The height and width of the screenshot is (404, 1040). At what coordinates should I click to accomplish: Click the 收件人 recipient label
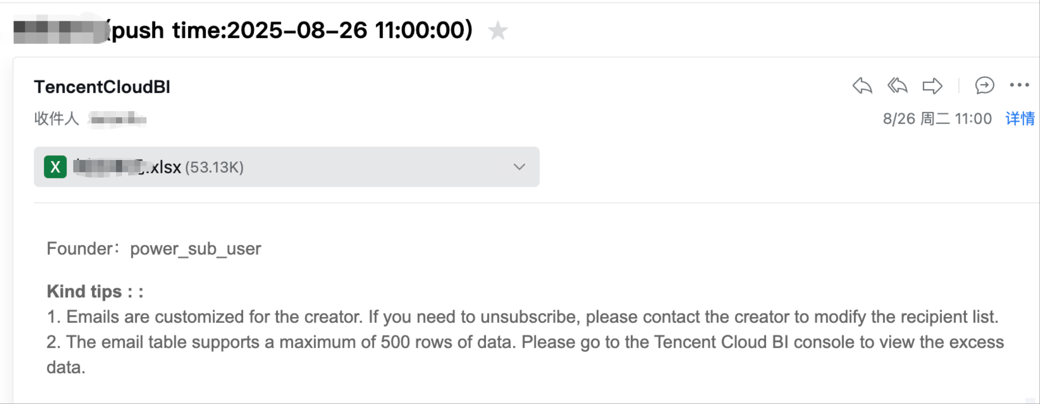coord(57,119)
